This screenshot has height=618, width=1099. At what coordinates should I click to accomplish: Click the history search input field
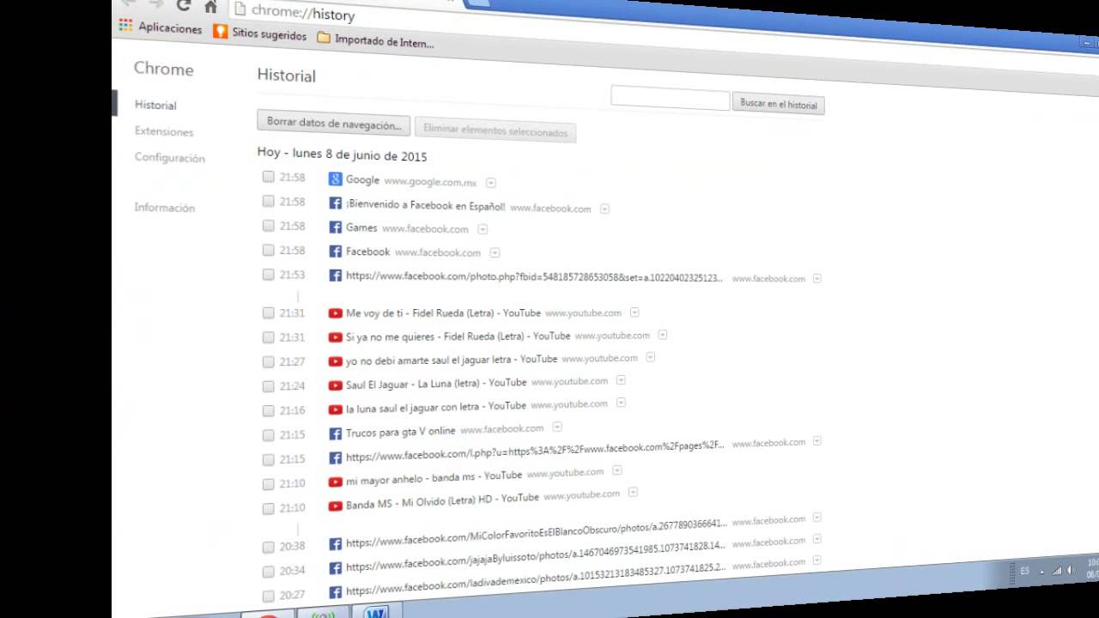click(x=671, y=98)
